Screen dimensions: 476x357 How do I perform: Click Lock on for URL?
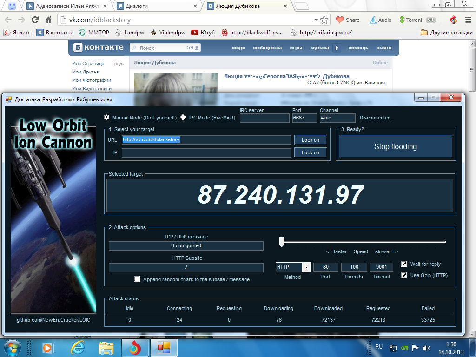(x=310, y=140)
